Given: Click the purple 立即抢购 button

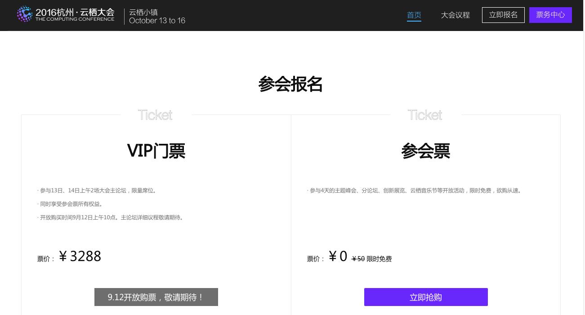Looking at the screenshot, I should (x=425, y=297).
